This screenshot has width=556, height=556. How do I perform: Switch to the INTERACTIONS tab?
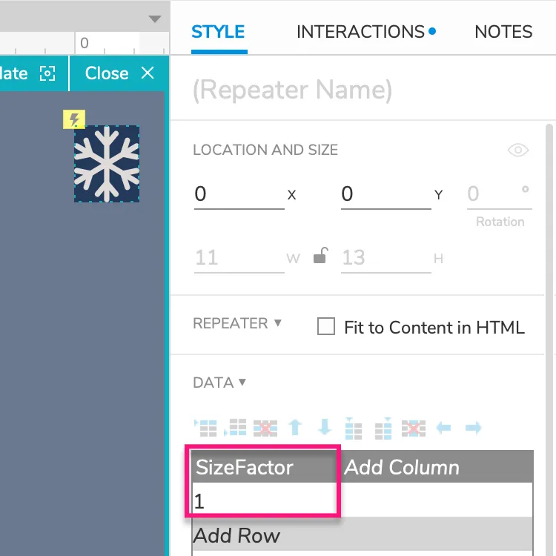point(365,32)
